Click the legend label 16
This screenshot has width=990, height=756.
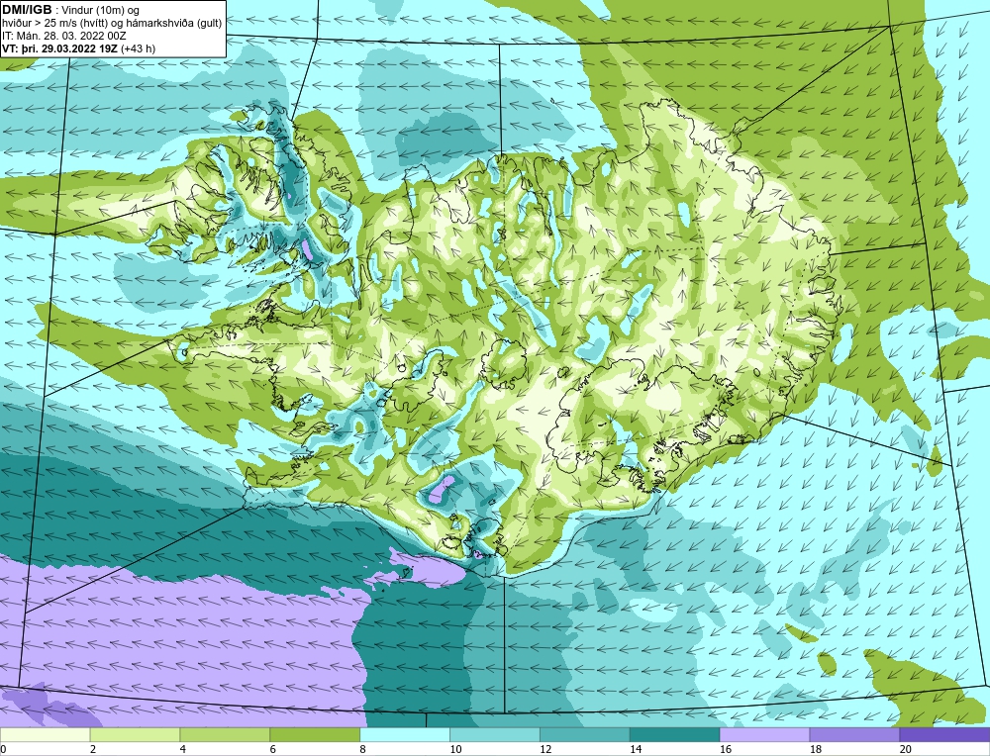(x=725, y=750)
